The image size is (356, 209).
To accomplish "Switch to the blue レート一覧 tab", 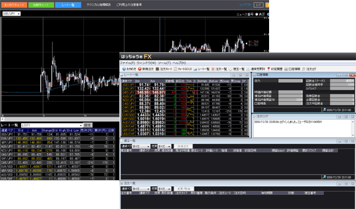I will (68, 5).
